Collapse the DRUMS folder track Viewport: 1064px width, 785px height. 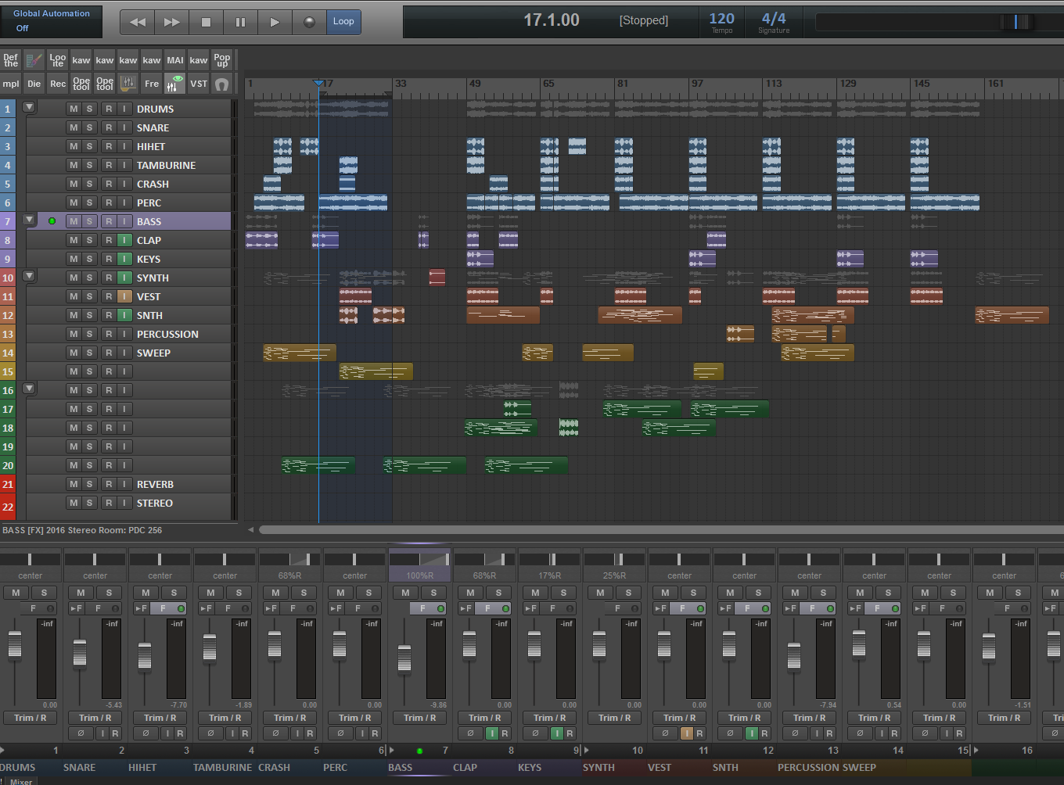pos(29,107)
